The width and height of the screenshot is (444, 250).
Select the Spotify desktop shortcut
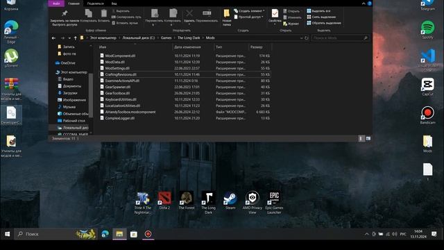click(427, 30)
